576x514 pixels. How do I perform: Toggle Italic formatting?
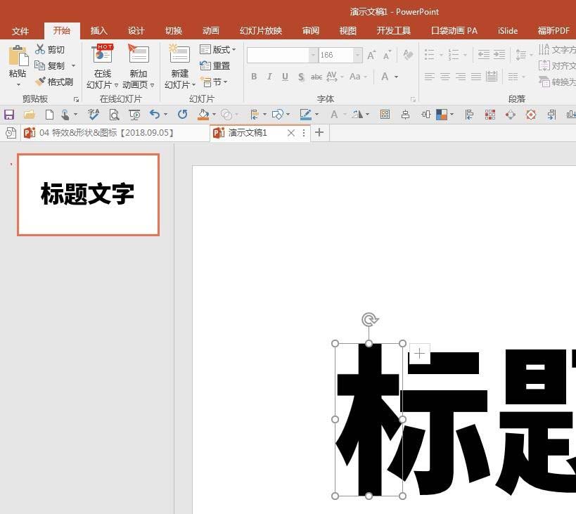coord(269,77)
